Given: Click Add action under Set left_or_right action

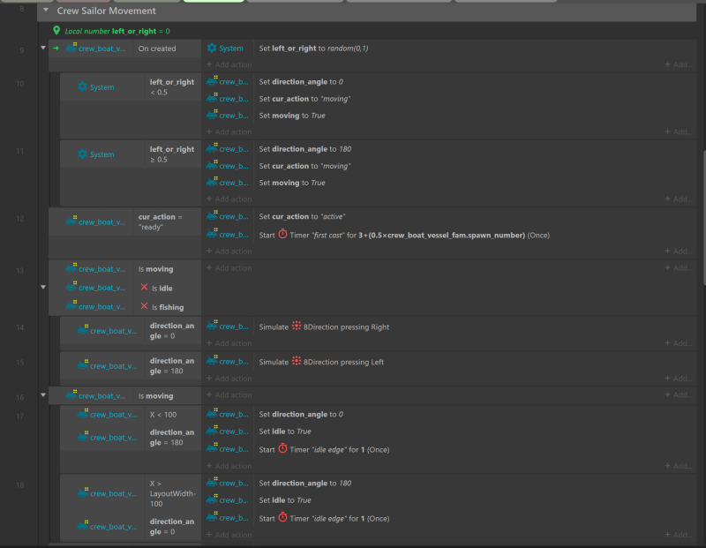Looking at the screenshot, I should pyautogui.click(x=233, y=64).
